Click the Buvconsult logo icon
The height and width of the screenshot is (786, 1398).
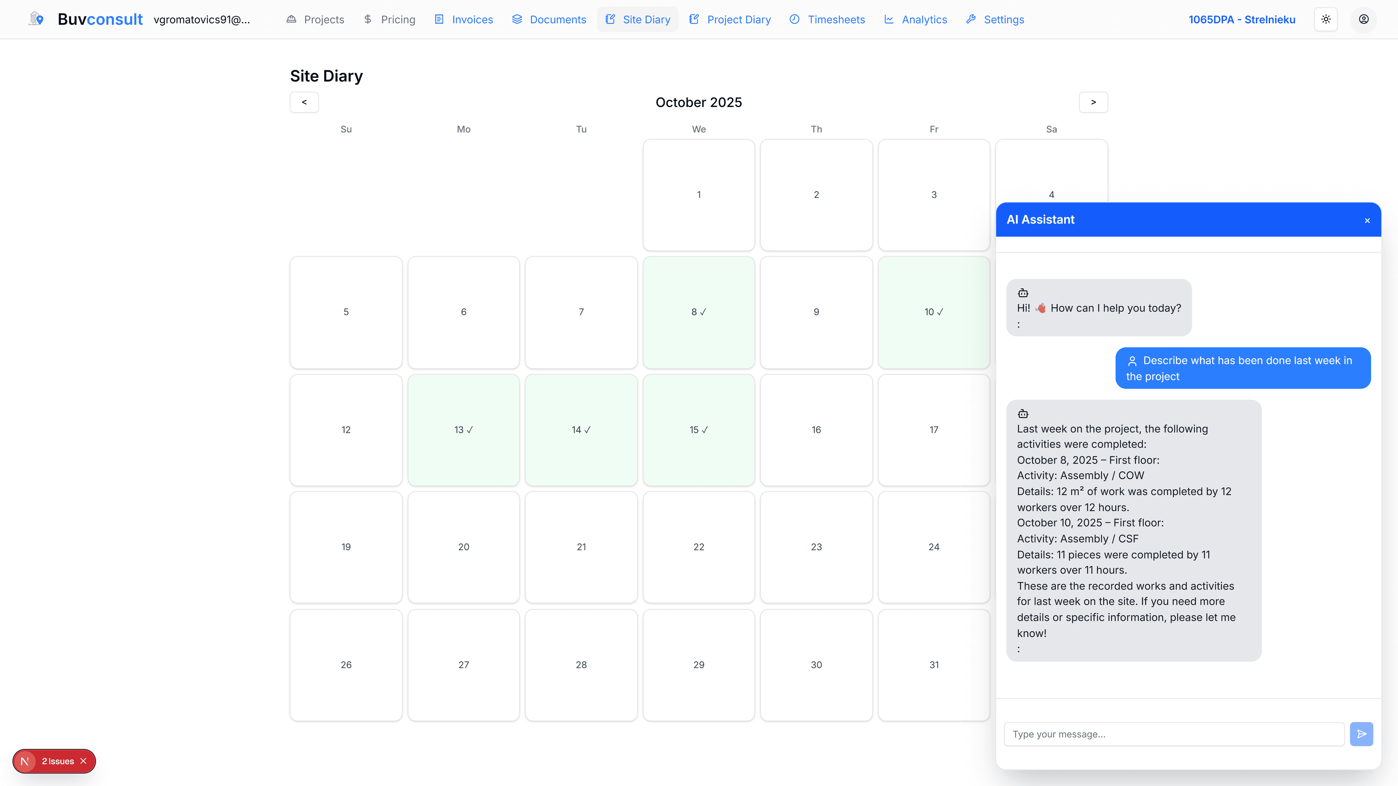point(36,19)
